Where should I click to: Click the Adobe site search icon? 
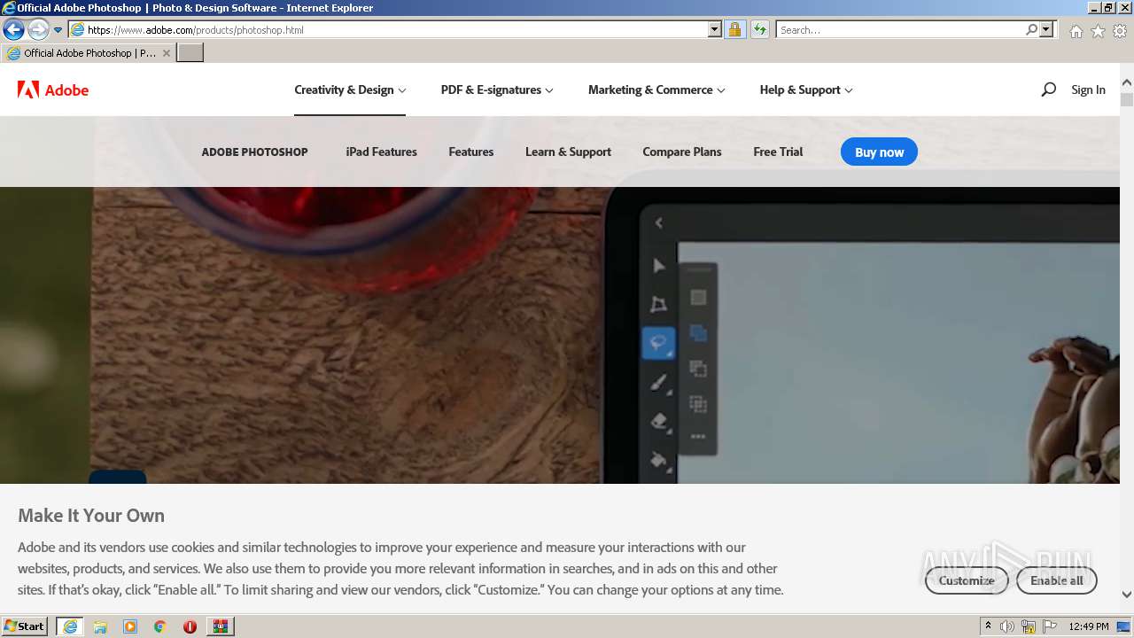[x=1048, y=89]
